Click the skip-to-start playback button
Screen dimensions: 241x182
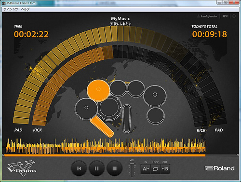point(79,168)
